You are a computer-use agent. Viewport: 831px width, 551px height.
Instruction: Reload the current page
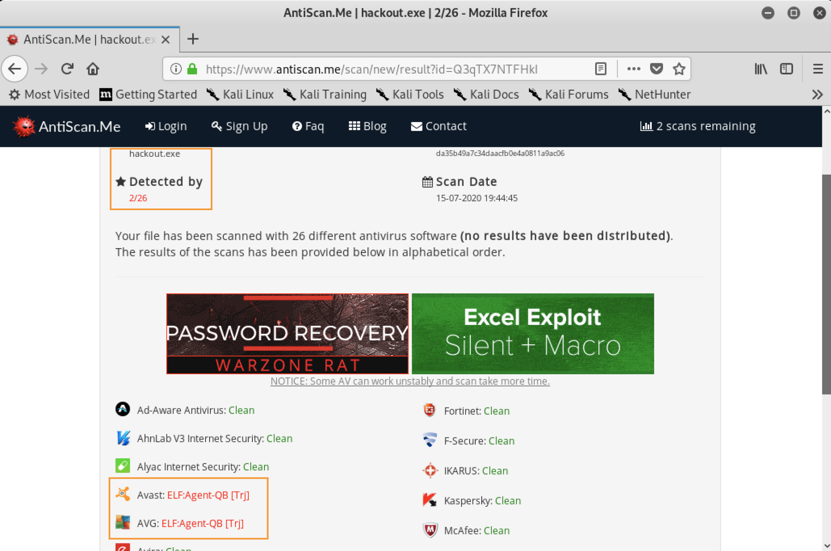[67, 69]
